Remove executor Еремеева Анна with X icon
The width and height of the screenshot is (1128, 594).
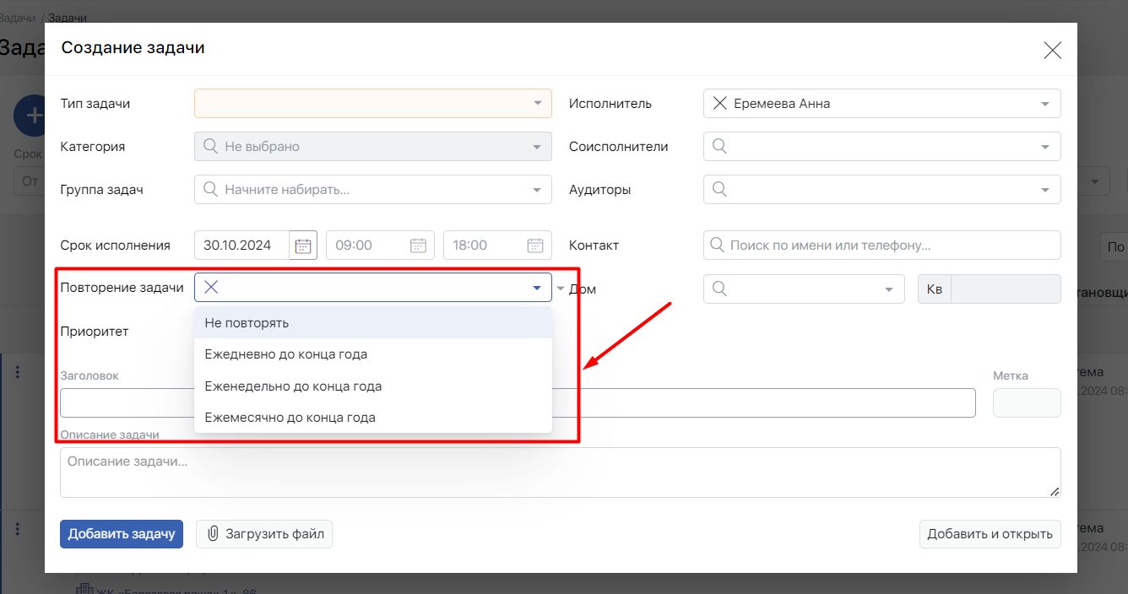pos(719,104)
